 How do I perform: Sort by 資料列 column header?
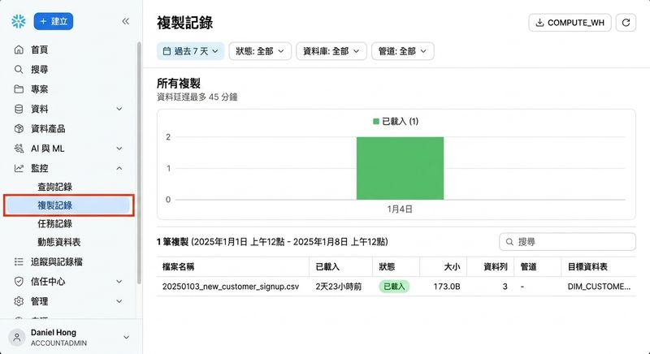pyautogui.click(x=496, y=267)
